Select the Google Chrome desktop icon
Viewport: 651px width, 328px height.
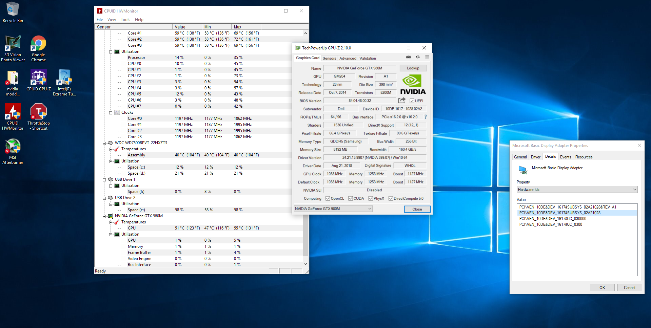[38, 48]
